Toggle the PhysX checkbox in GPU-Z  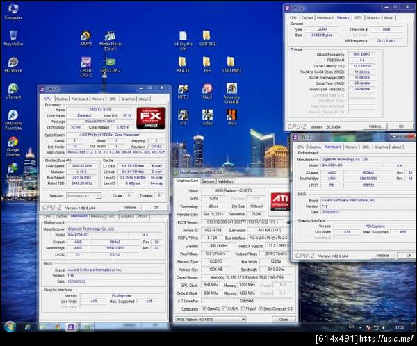(x=243, y=308)
